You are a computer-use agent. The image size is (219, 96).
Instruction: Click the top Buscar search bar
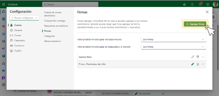[x=70, y=4]
